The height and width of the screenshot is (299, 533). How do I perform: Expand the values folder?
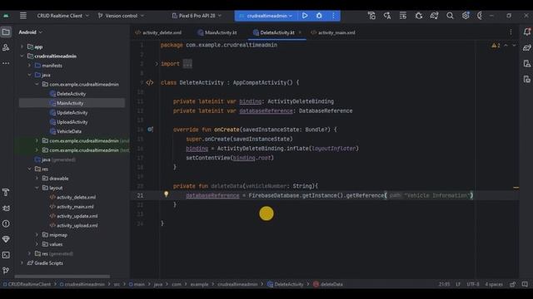(x=37, y=244)
